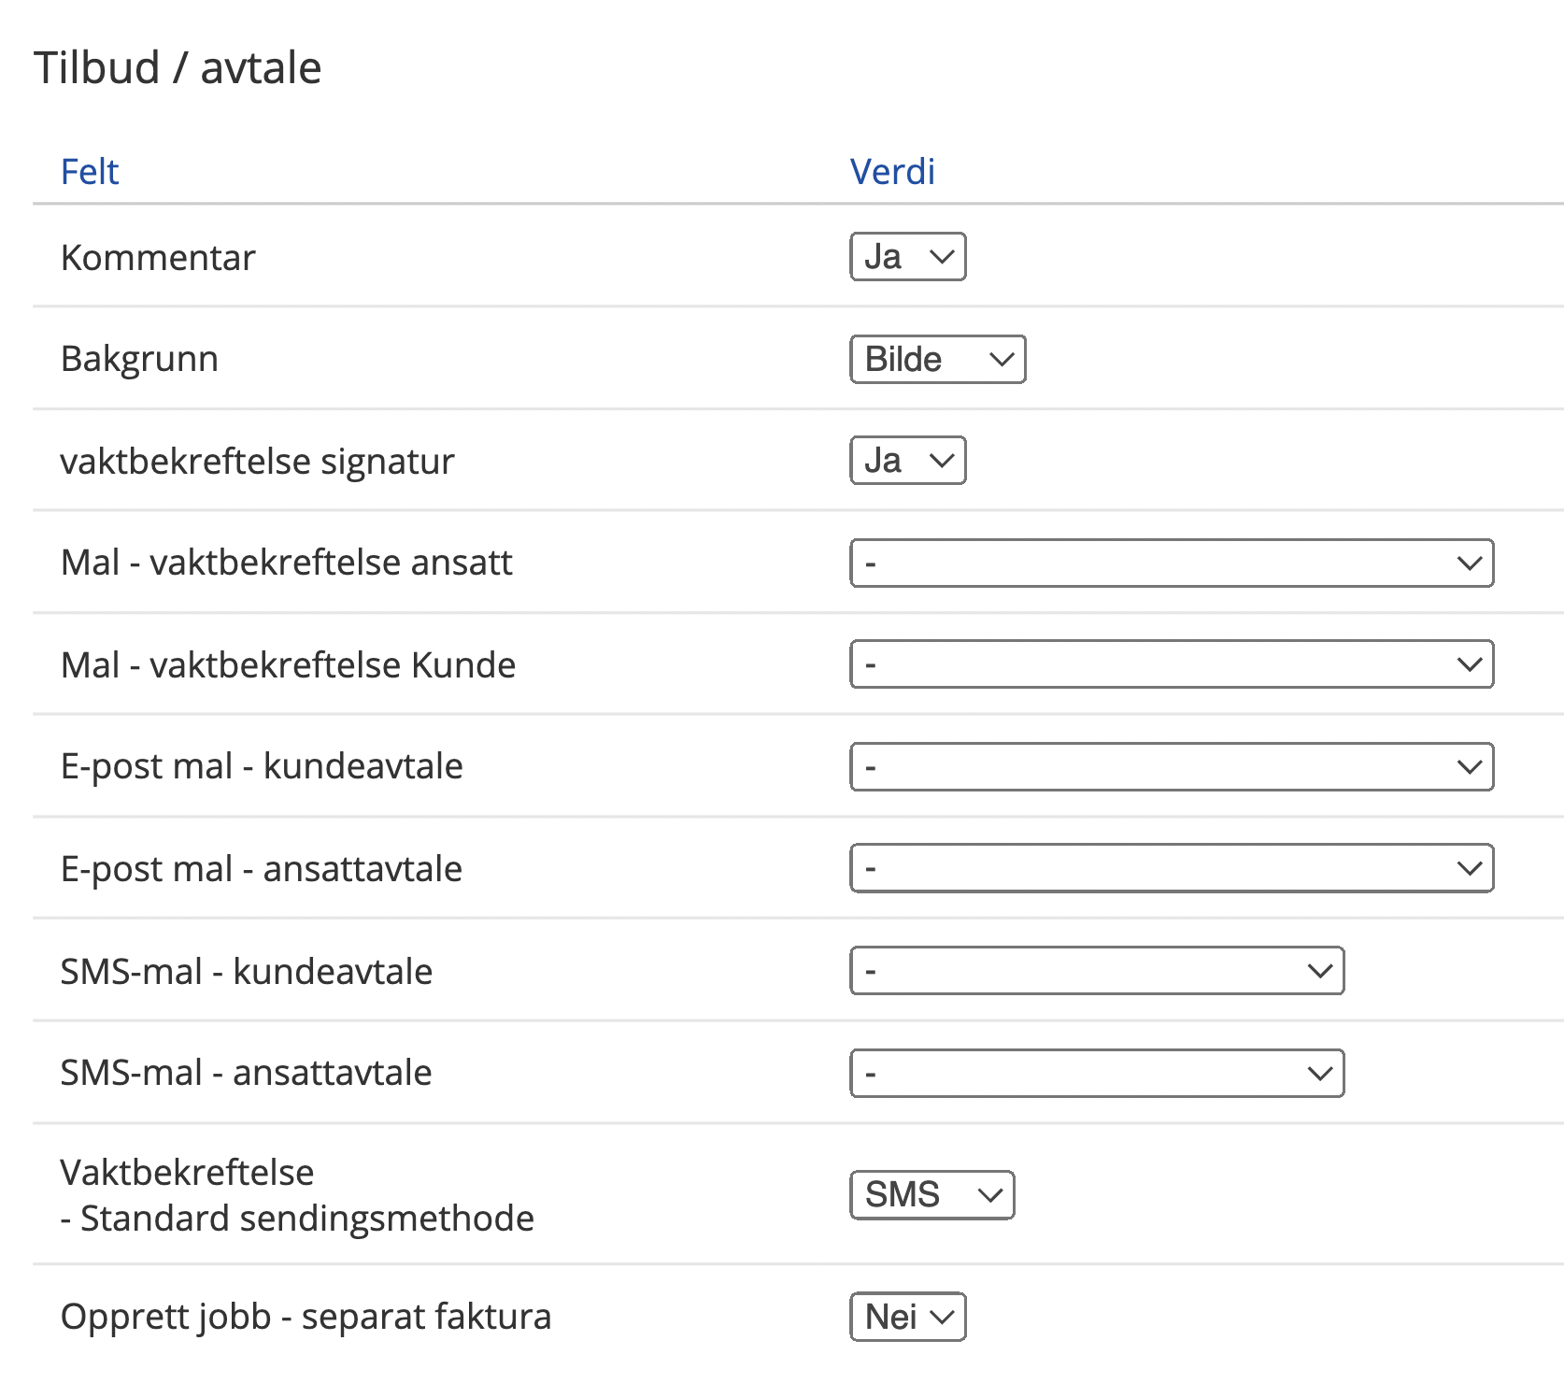Open the vaktbekreftelse signatur dropdown
Viewport: 1564px width, 1383px height.
point(907,461)
